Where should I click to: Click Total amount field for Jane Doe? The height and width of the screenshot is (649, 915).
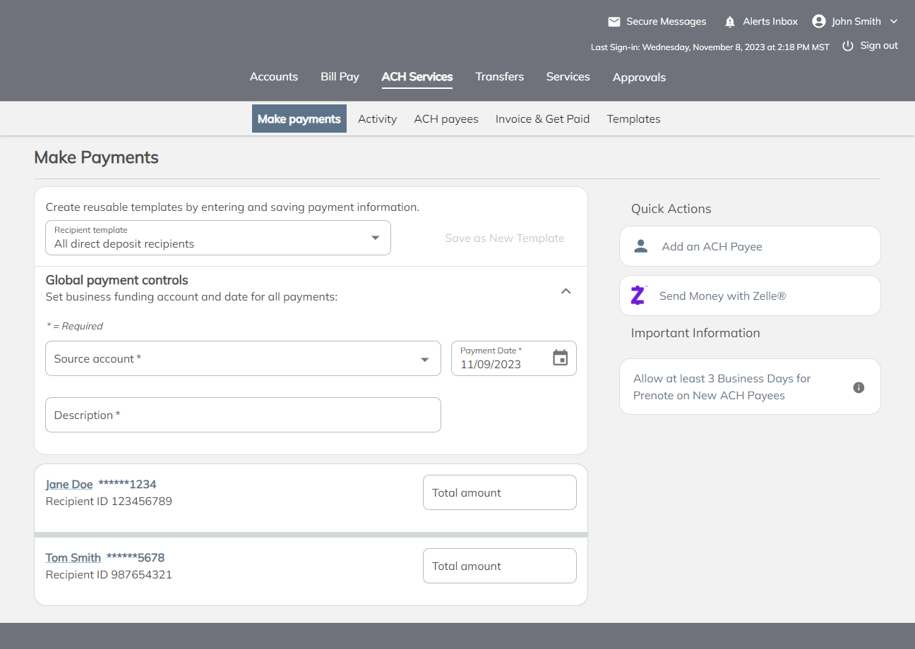coord(500,492)
